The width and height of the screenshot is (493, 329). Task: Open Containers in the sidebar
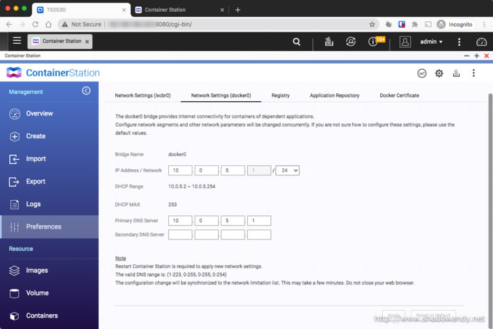pos(42,315)
